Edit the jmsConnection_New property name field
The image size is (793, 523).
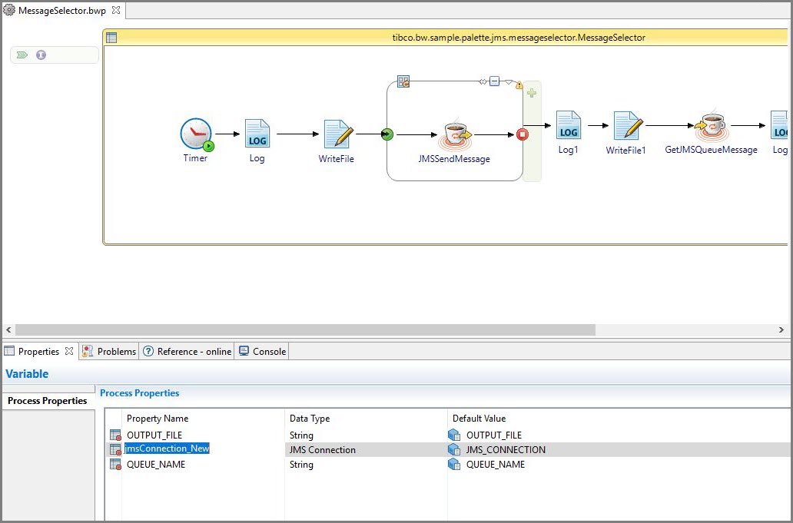click(x=167, y=449)
